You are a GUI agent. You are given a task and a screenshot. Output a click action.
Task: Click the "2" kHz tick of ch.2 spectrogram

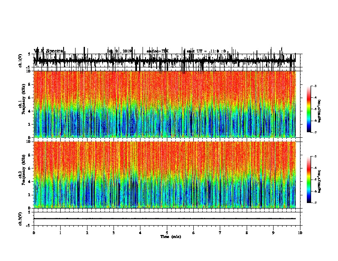pos(30,195)
